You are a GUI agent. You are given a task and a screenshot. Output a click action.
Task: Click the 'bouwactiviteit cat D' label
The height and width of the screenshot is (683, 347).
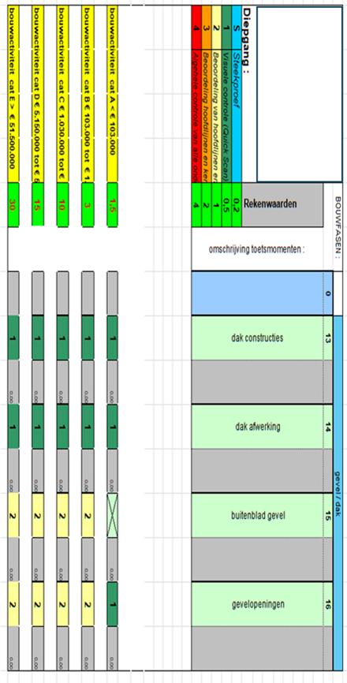(37, 95)
